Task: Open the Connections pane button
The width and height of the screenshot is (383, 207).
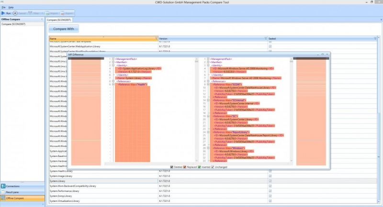Action: 23,186
